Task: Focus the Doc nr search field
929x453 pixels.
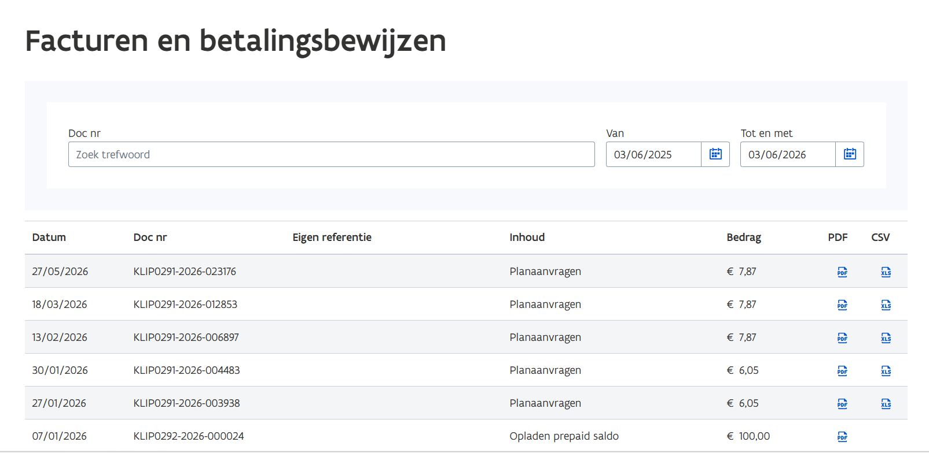Action: click(x=332, y=154)
